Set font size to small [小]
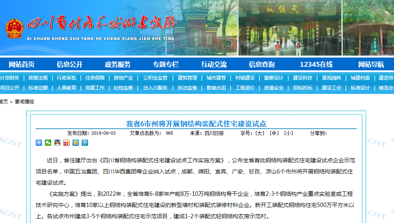Screen dimensions: 394x223 click(288, 133)
